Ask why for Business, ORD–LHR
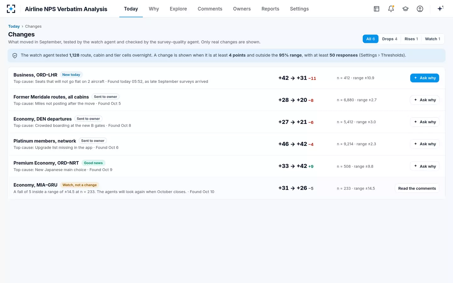This screenshot has width=453, height=283. pyautogui.click(x=424, y=78)
